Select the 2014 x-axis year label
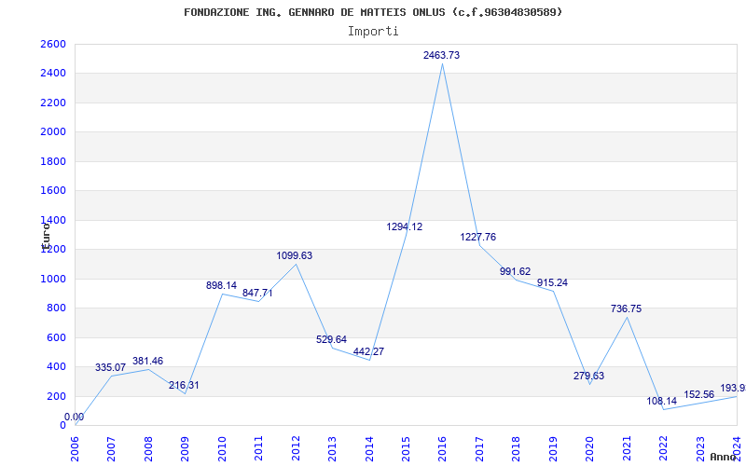The image size is (746, 466). [x=369, y=448]
